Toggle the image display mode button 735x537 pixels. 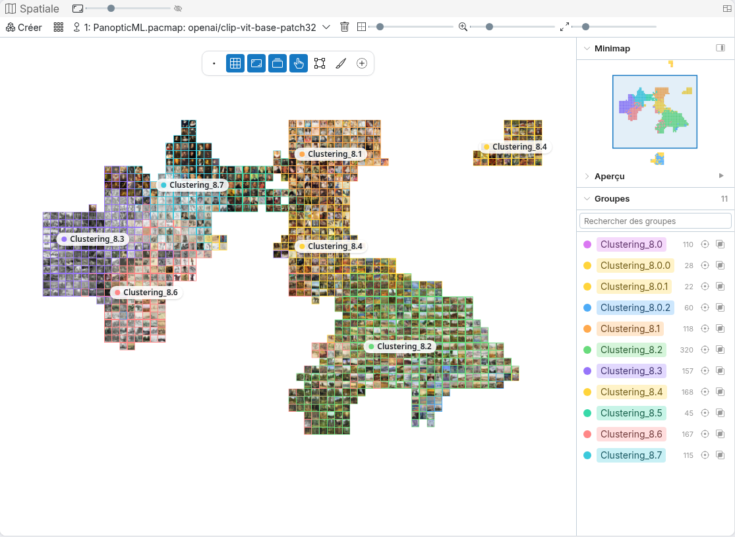pos(256,63)
